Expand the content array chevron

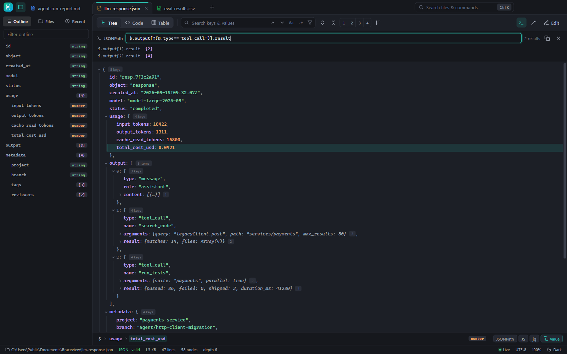point(120,195)
